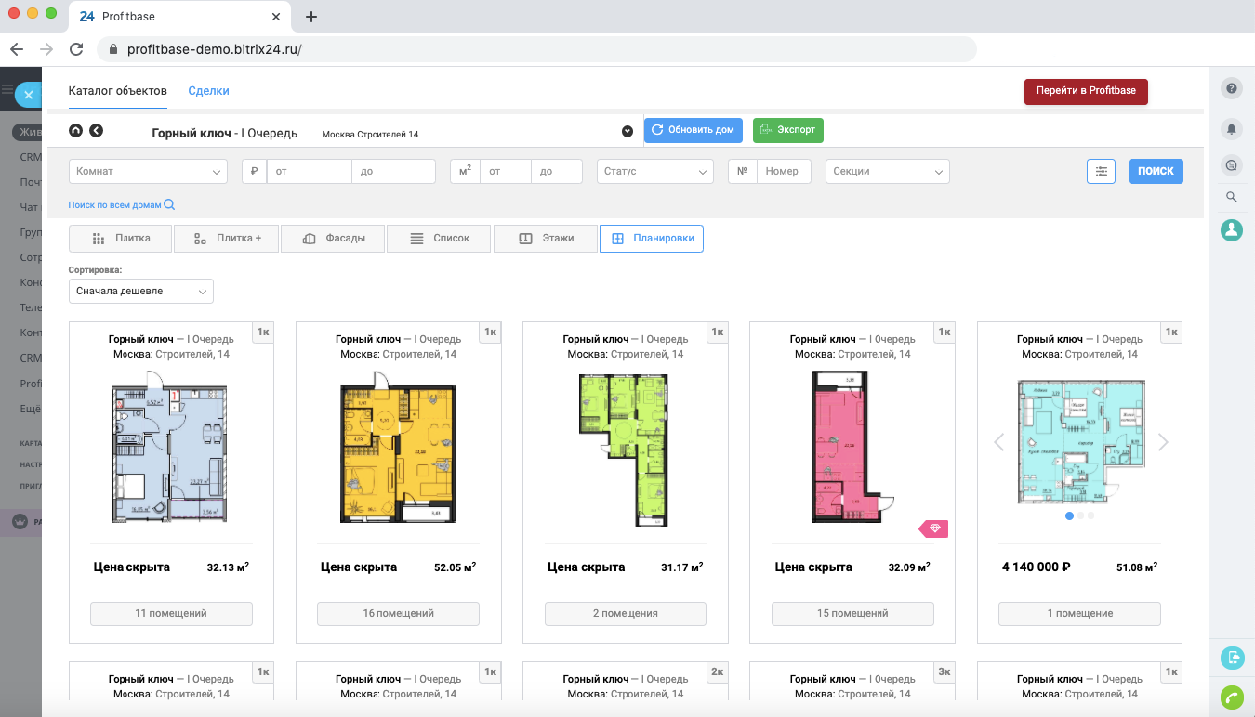
Task: Click the home icon near the project title
Action: tap(76, 131)
